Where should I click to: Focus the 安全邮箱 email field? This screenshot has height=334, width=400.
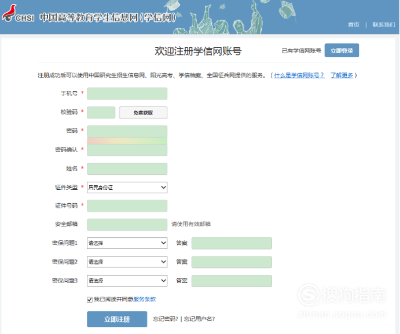tap(127, 225)
